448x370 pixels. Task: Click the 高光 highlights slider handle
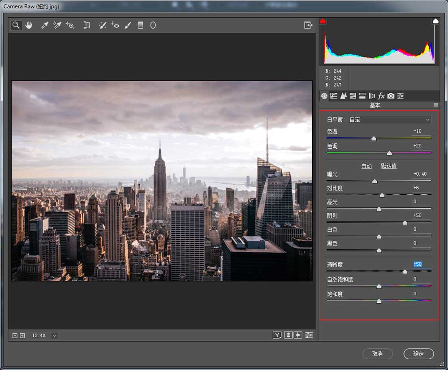coord(379,209)
